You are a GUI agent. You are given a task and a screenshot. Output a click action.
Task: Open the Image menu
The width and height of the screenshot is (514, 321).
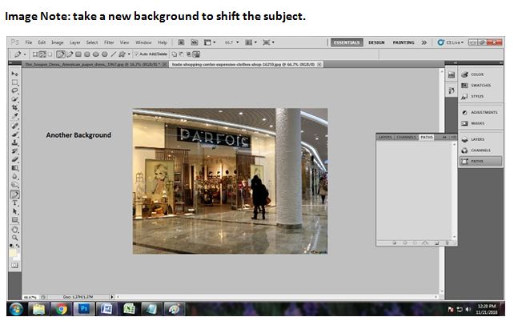(x=58, y=42)
